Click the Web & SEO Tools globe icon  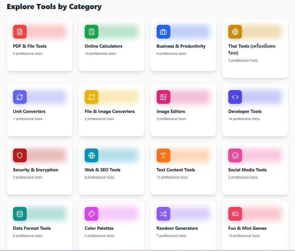pyautogui.click(x=91, y=155)
